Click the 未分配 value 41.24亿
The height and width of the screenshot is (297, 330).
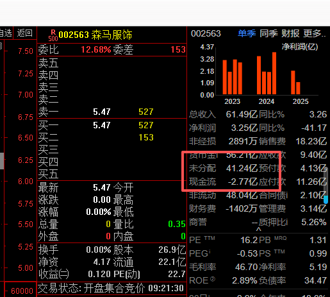242,168
